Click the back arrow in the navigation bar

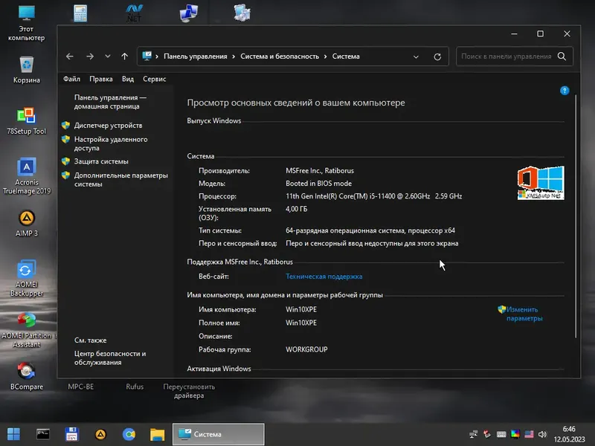point(69,56)
